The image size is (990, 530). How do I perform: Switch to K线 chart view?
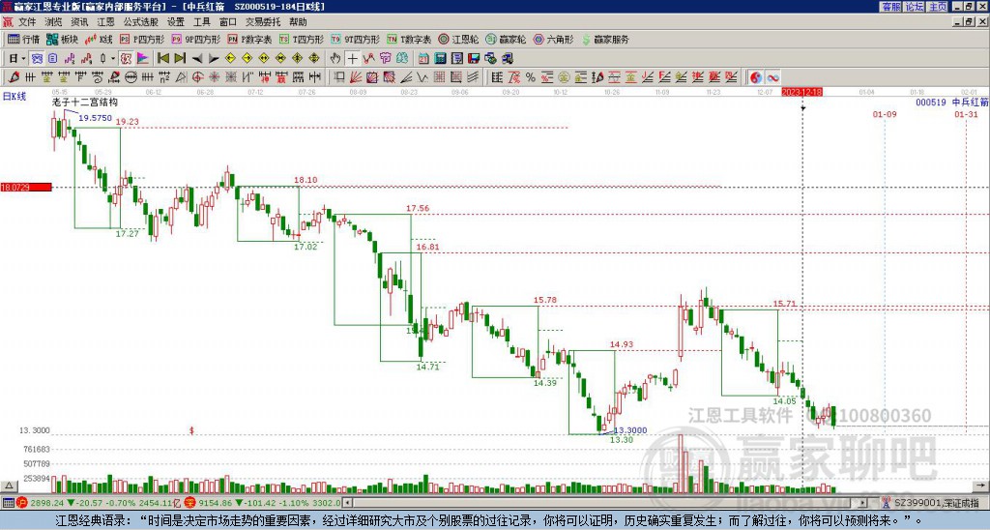(x=99, y=39)
